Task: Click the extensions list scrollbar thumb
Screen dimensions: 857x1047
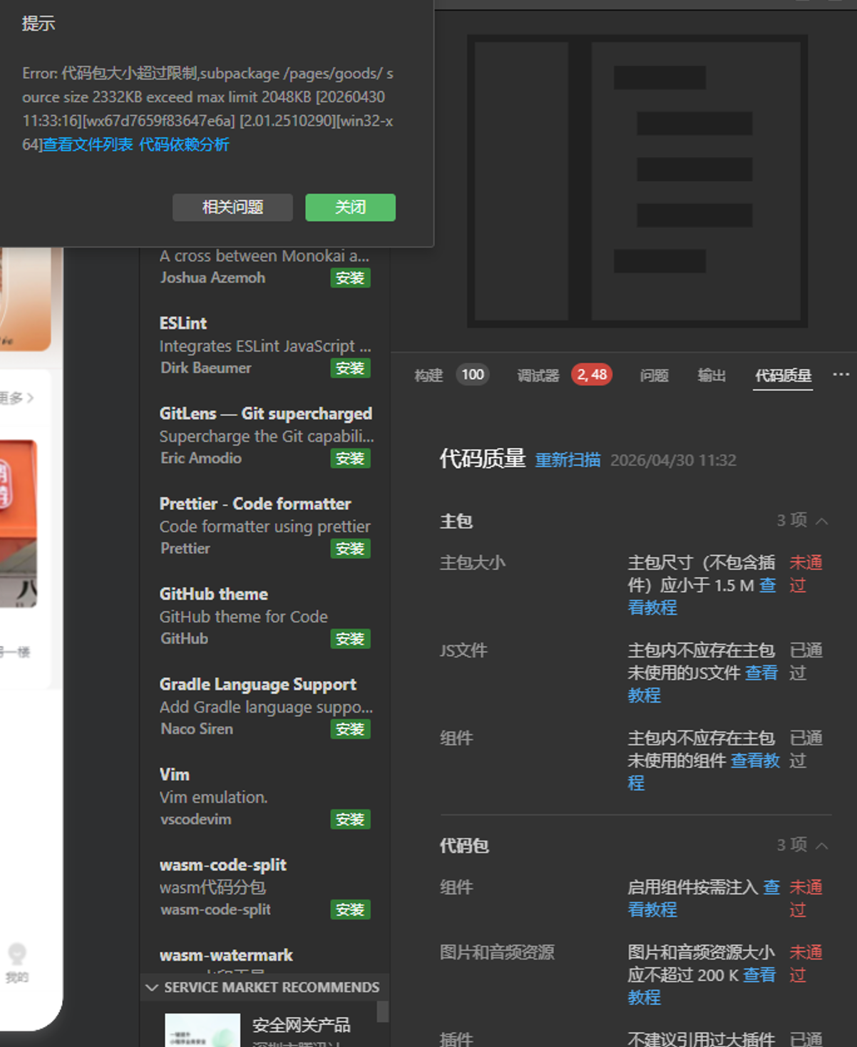Action: pos(383,1011)
